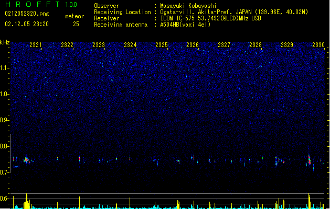This screenshot has width=330, height=209.
Task: Click the 2330 time marker
Action: (x=318, y=45)
